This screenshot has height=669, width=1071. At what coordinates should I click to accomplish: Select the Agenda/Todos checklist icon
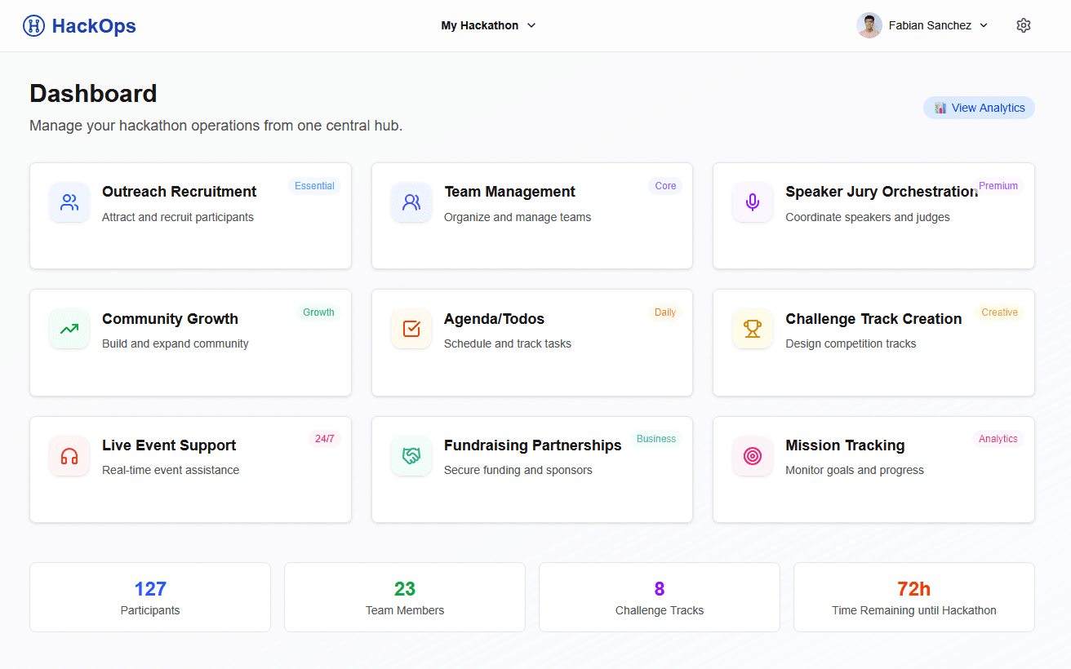[x=411, y=329]
